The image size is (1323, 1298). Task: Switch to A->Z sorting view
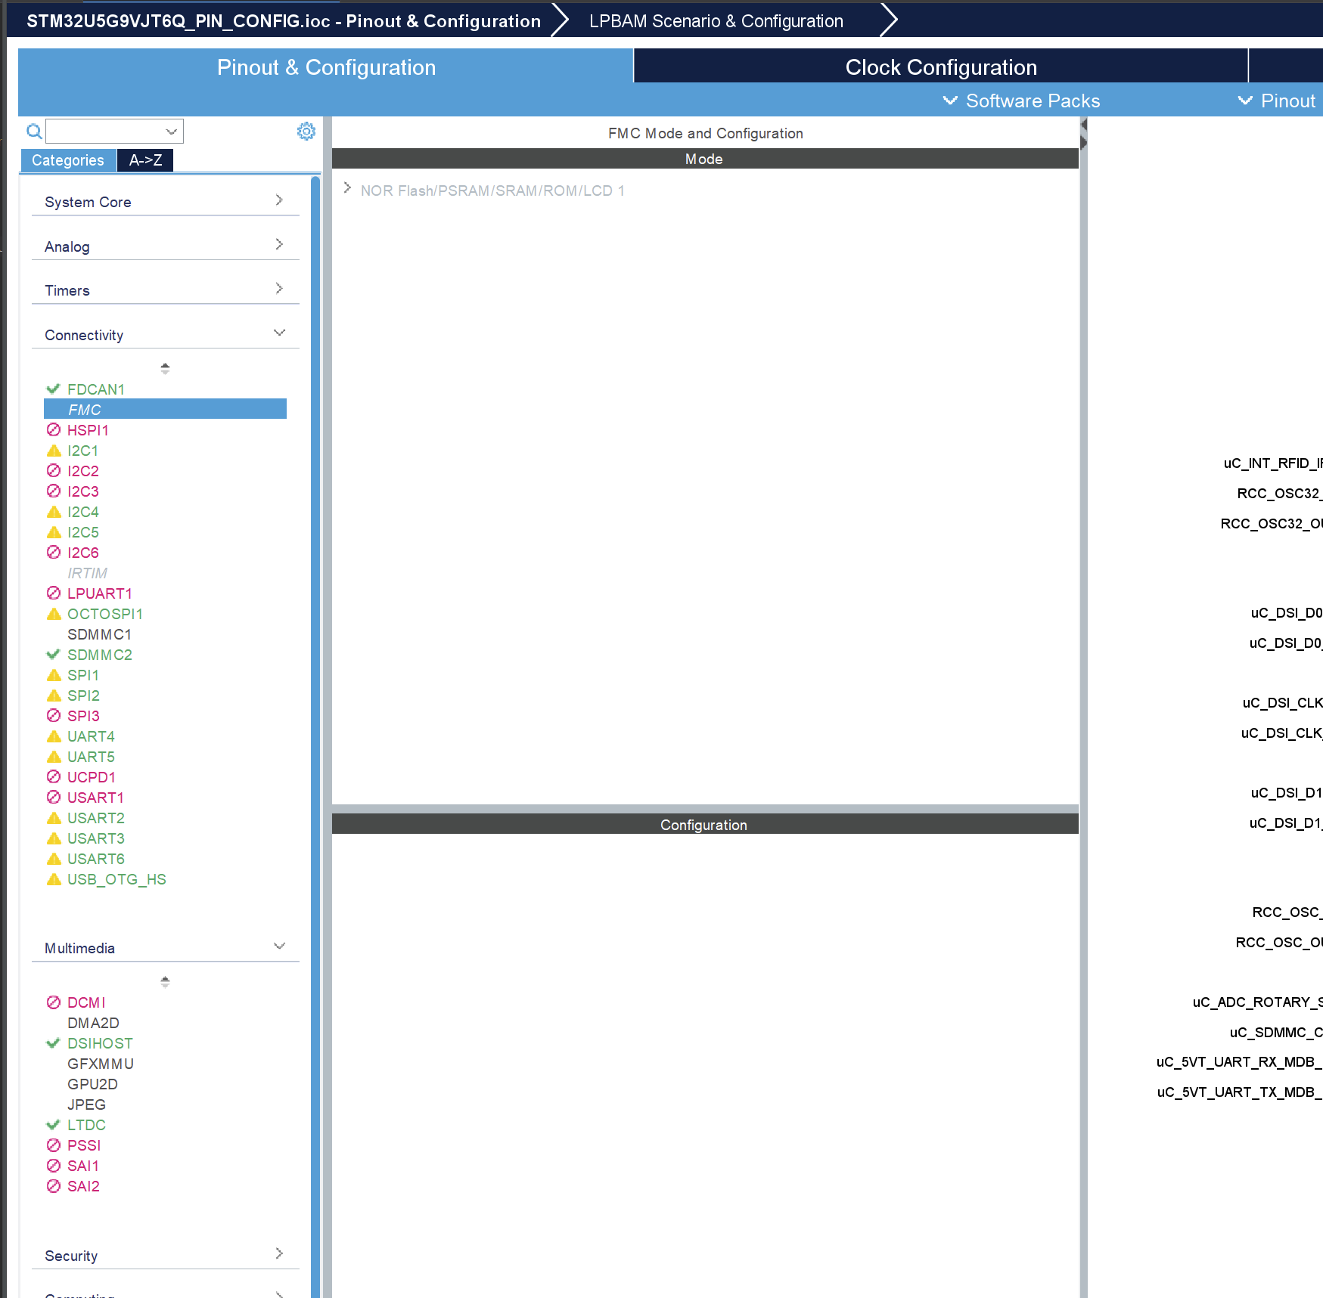tap(144, 160)
